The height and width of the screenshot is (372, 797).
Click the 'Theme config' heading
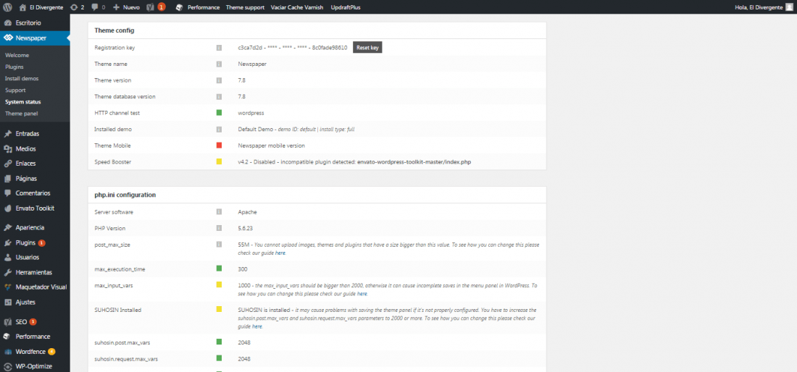click(114, 30)
